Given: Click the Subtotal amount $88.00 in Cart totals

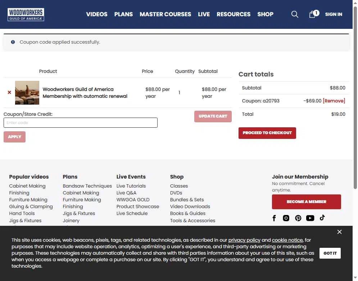Looking at the screenshot, I should pyautogui.click(x=337, y=88).
